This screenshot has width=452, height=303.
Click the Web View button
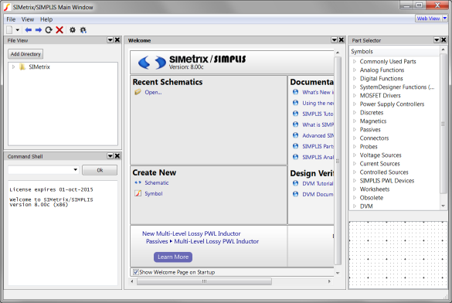pyautogui.click(x=428, y=19)
